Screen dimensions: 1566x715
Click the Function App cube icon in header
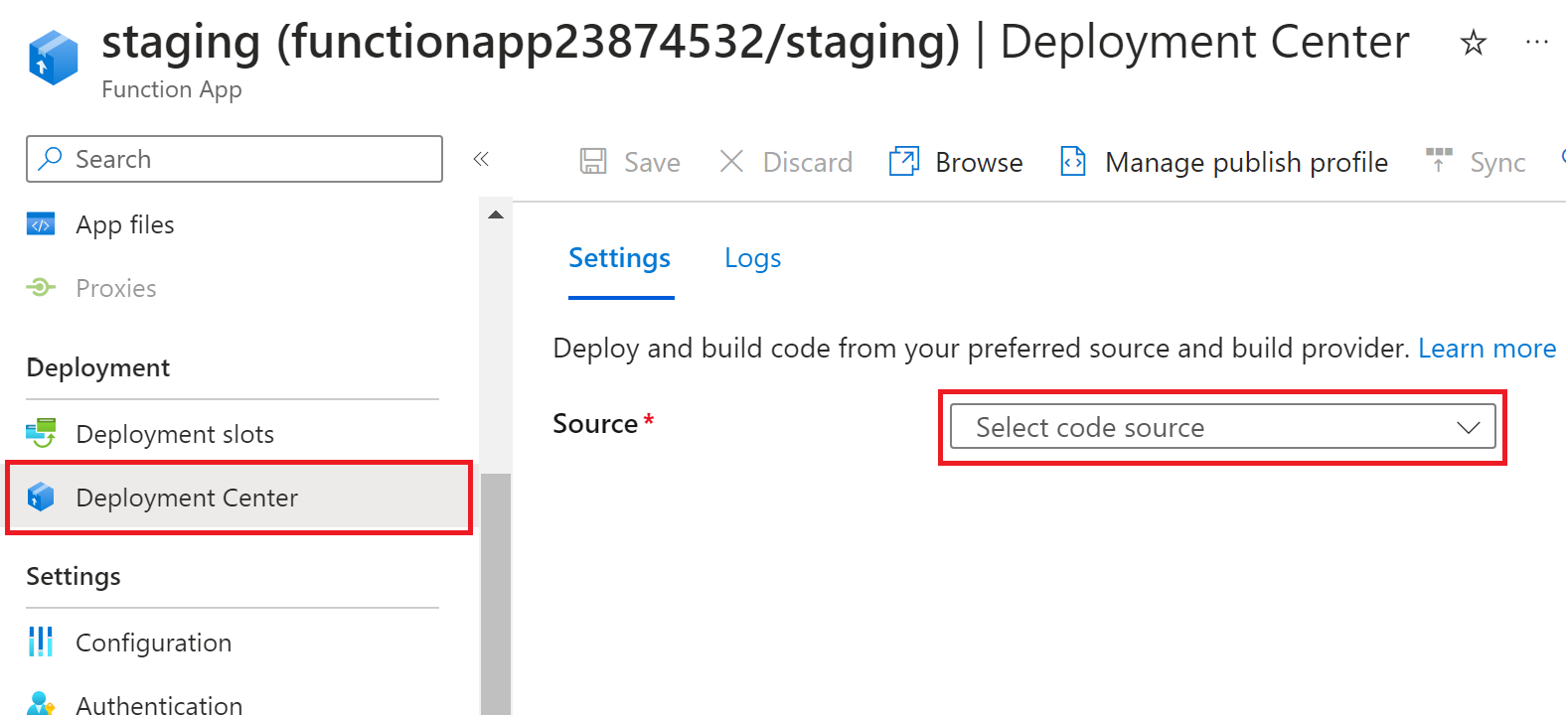54,57
